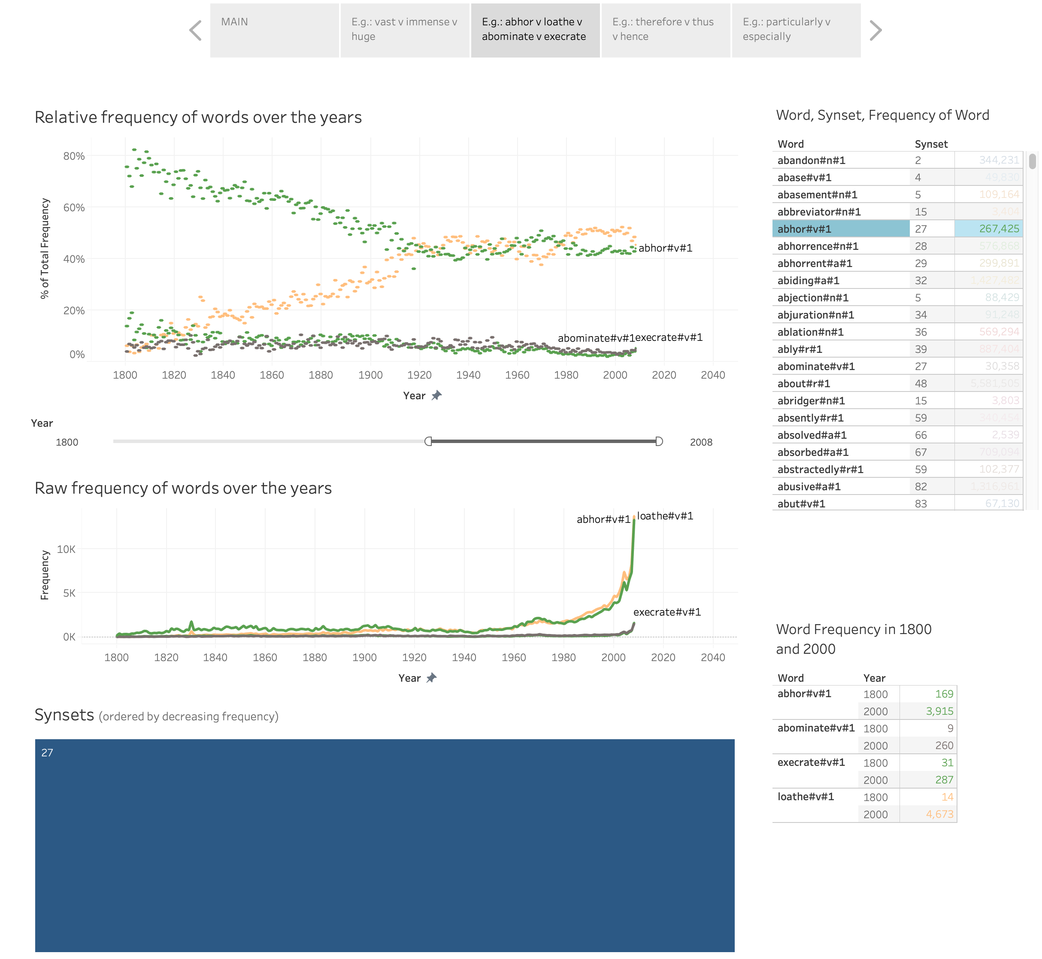Click the loathe#v#1 label in raw chart
The image size is (1042, 959).
click(665, 516)
